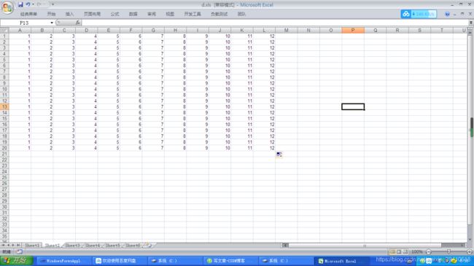Switch to Sheet3 worksheet tab
This screenshot has height=266, width=474.
point(72,246)
